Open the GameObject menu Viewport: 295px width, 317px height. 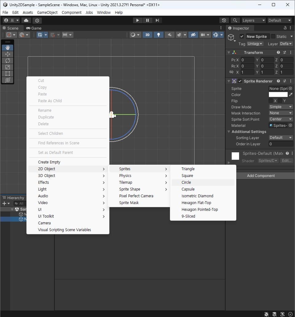tap(47, 13)
